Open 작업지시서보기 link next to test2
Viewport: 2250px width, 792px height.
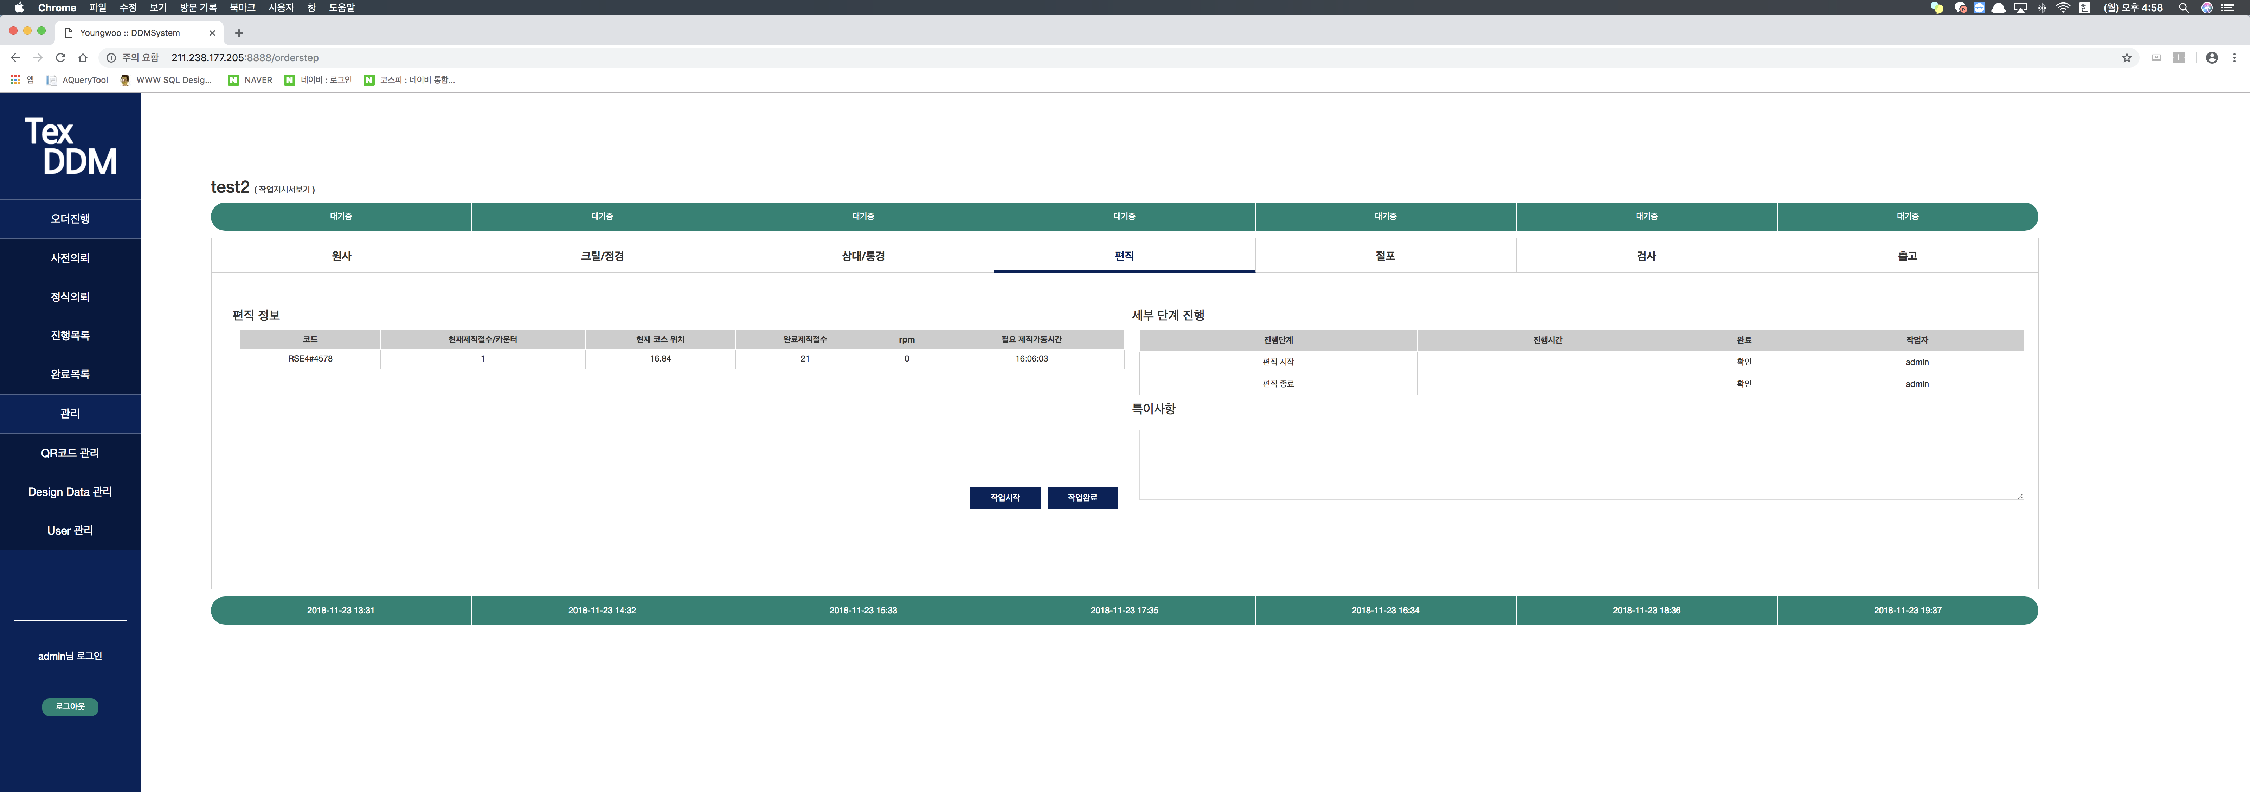285,190
